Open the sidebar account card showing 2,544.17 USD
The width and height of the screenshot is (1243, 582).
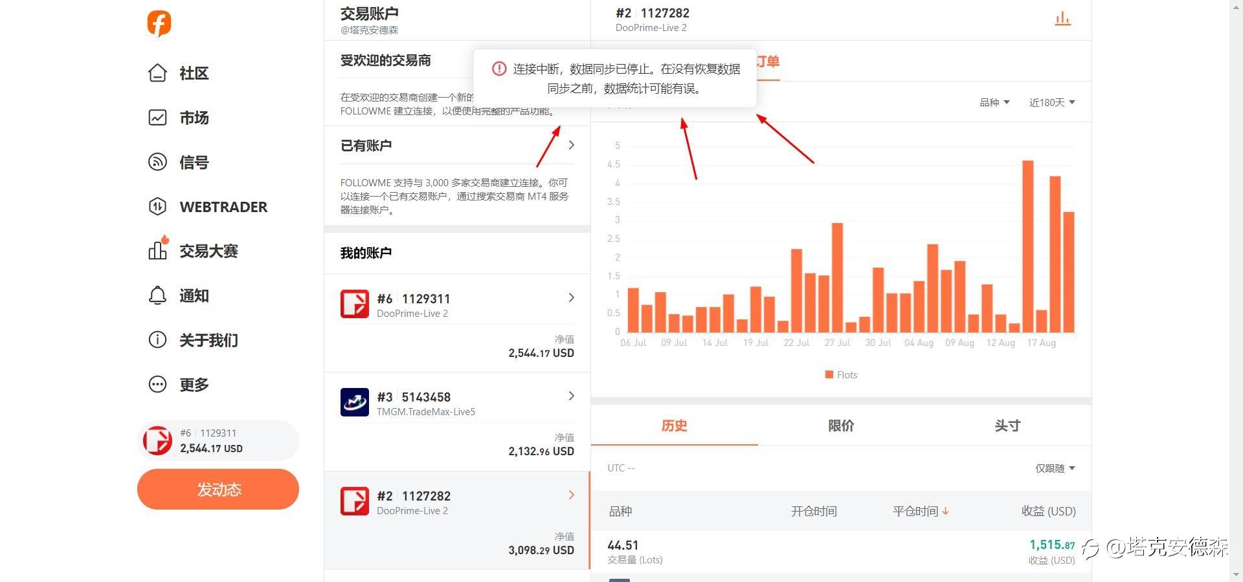pyautogui.click(x=218, y=440)
